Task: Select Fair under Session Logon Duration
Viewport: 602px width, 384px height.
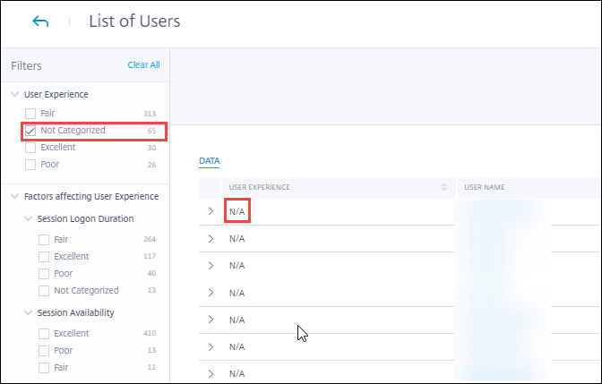Action: tap(44, 240)
